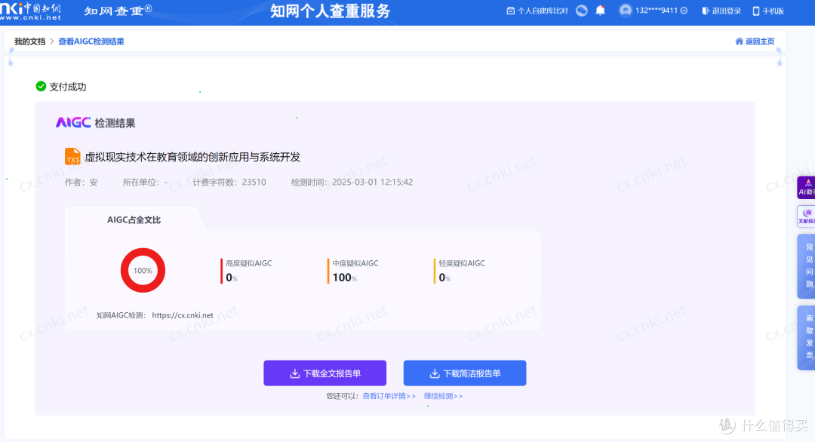Open the AI助手 sidebar icon
This screenshot has width=815, height=442.
[x=807, y=188]
